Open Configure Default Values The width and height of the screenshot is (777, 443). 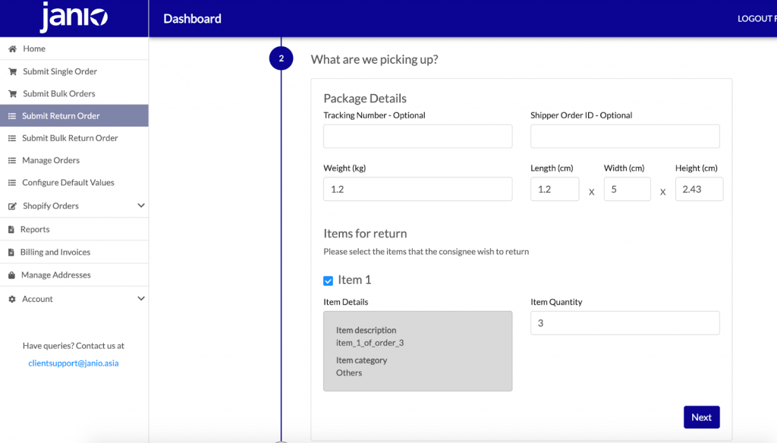point(74,182)
